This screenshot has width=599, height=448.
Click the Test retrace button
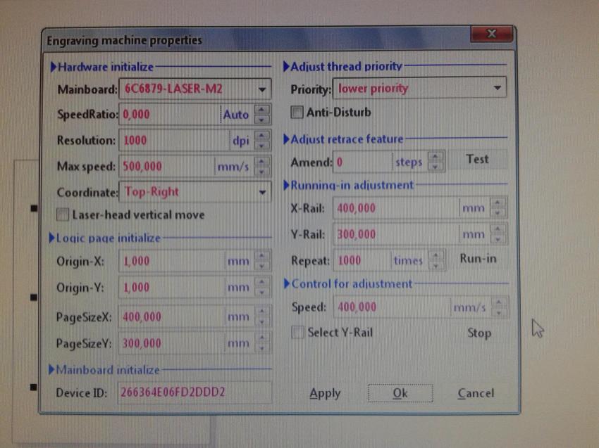pyautogui.click(x=477, y=160)
